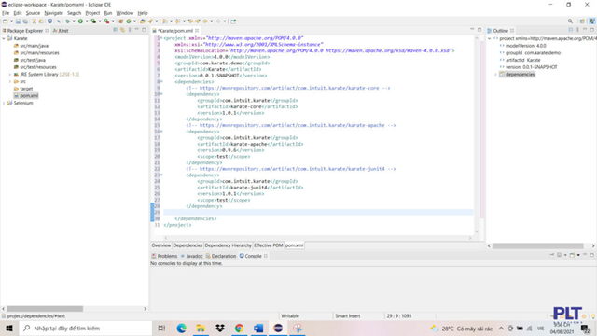This screenshot has height=336, width=597.
Task: Expand the Selenium project node
Action: [x=4, y=103]
